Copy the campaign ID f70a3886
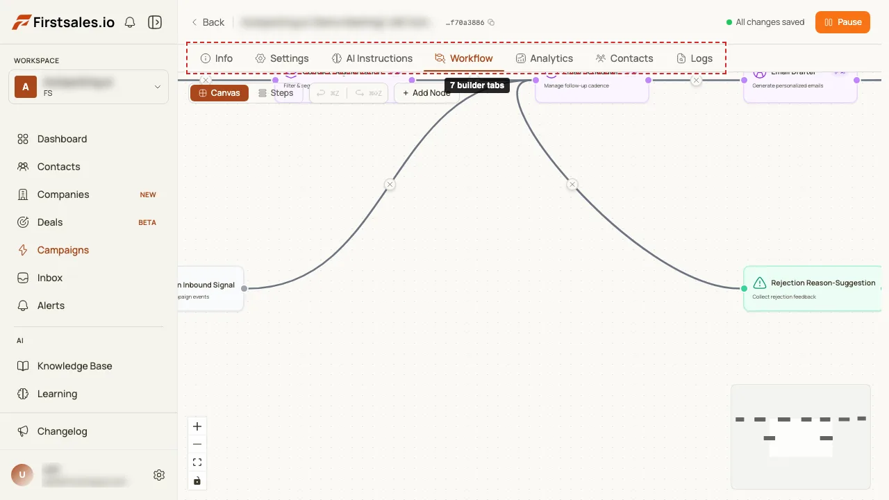This screenshot has width=889, height=500. click(x=491, y=22)
